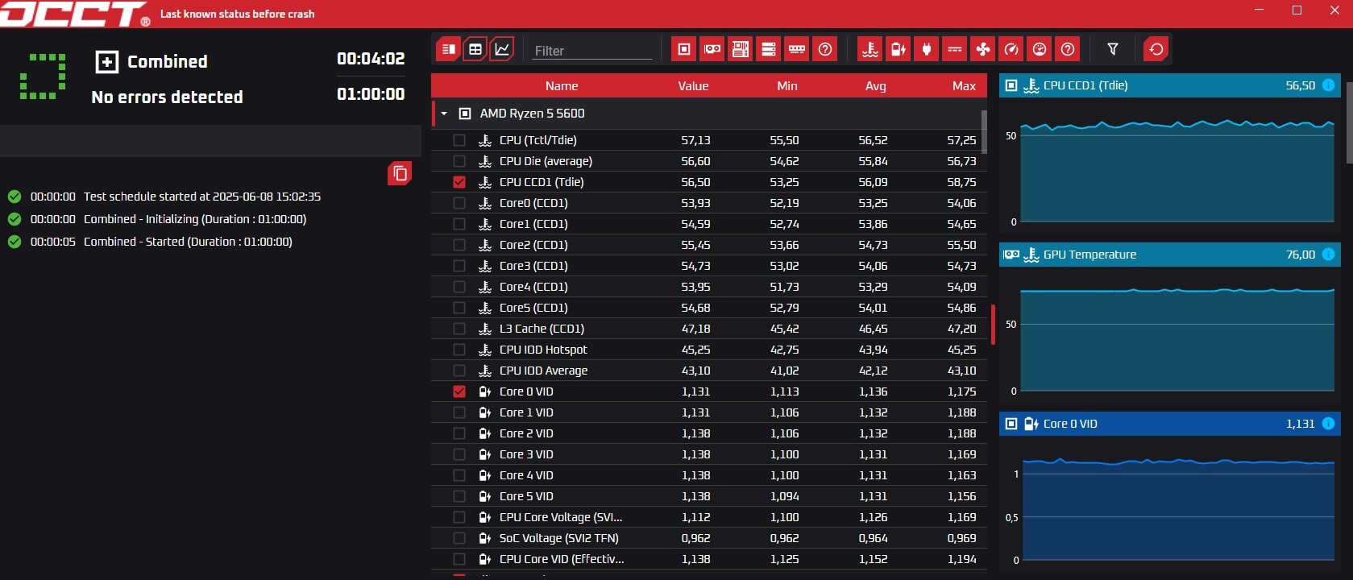Screen dimensions: 1353x580
Task: Select the Core 2 VID row label
Action: [x=526, y=433]
